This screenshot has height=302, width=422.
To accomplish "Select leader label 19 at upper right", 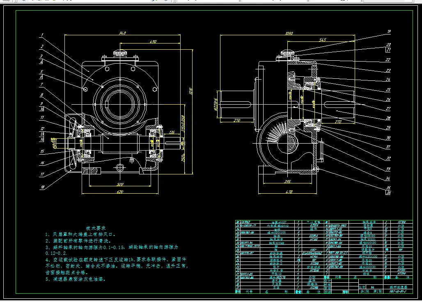I will [389, 32].
